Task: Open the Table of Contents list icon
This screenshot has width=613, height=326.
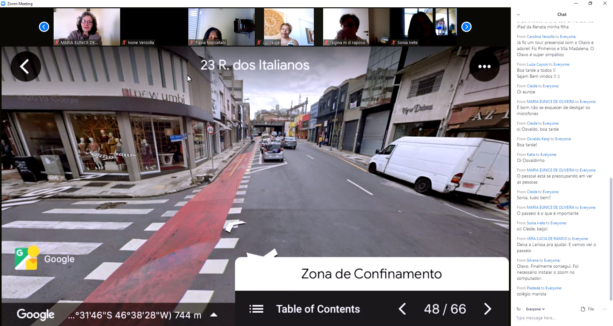Action: (256, 309)
